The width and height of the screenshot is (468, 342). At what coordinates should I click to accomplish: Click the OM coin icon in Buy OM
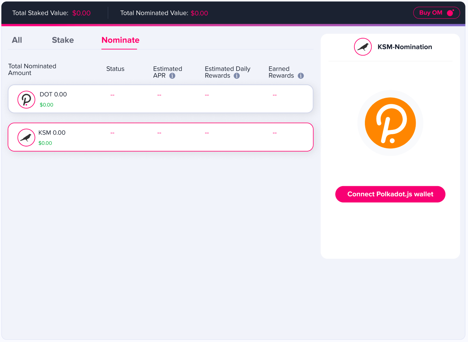point(450,13)
